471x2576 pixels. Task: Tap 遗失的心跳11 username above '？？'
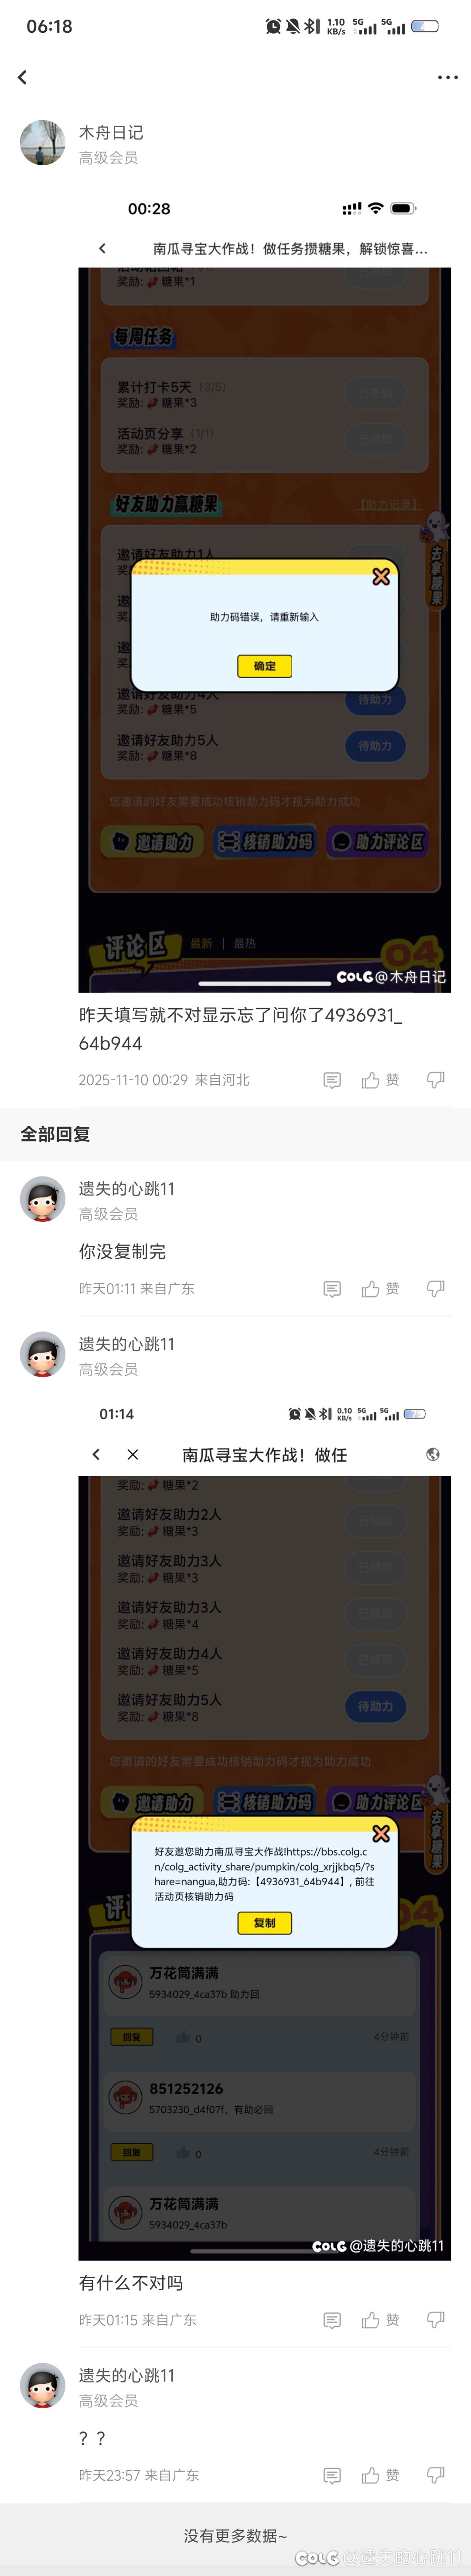[x=127, y=2375]
